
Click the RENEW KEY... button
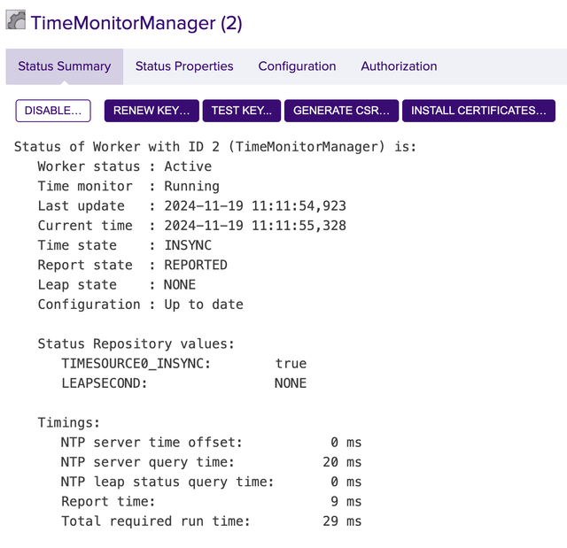pos(151,111)
